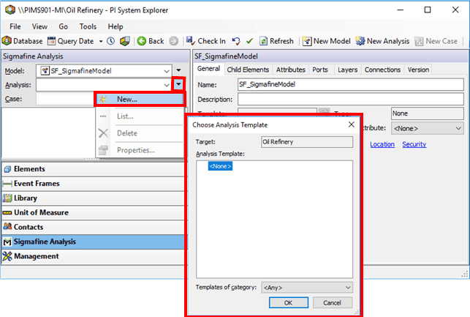The width and height of the screenshot is (470, 317).
Task: Switch to the Child Elements tab
Action: coord(248,70)
